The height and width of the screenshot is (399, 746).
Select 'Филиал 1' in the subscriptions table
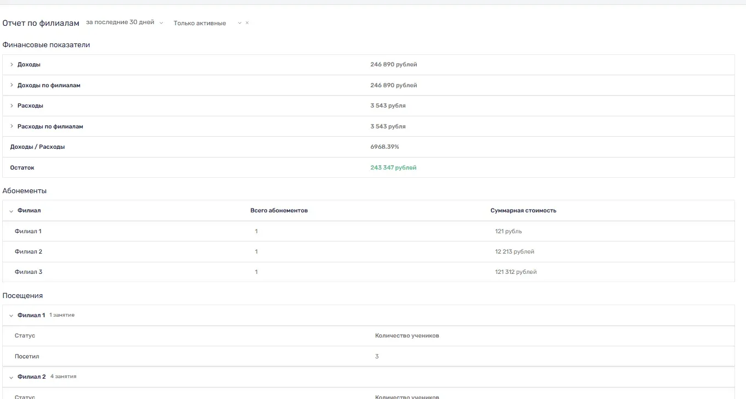click(28, 231)
